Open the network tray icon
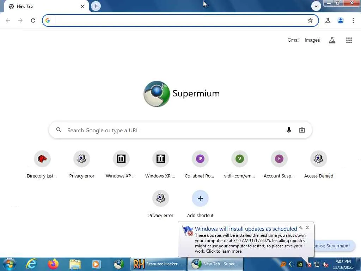361x271 pixels. (317, 264)
